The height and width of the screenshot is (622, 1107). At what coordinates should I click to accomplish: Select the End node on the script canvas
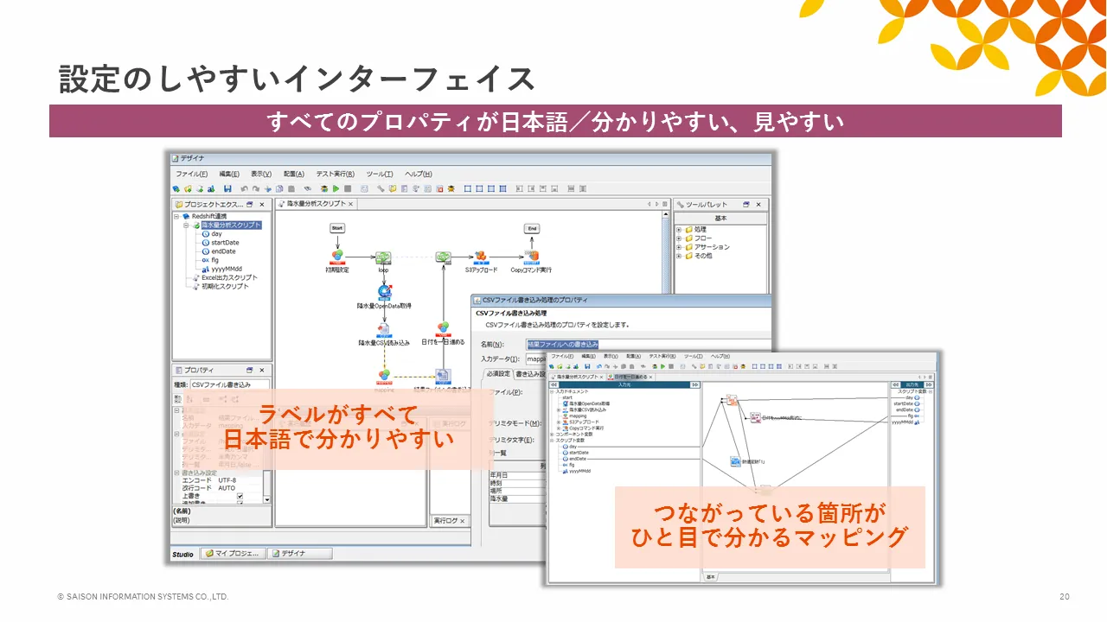pyautogui.click(x=532, y=229)
